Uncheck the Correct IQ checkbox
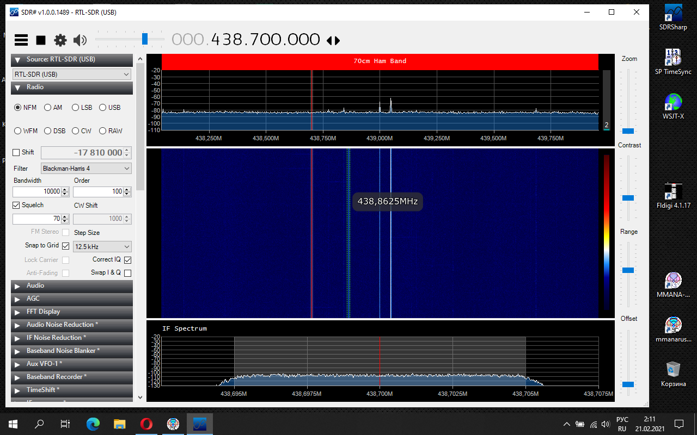697x435 pixels. [x=128, y=260]
